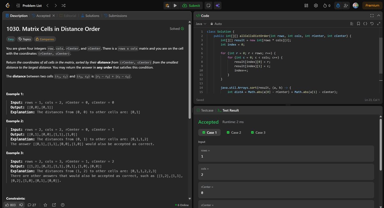Open the settings gear icon
Image resolution: width=384 pixels, height=208 pixels.
pyautogui.click(x=316, y=5)
